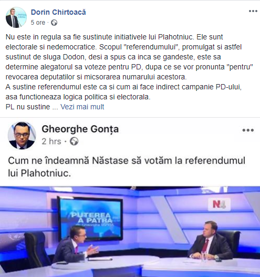
Task: Open the 2 hrs timestamp link
Action: click(x=51, y=141)
